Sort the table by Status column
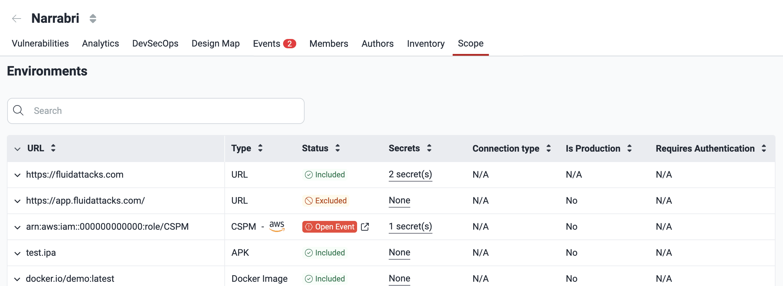 point(338,148)
